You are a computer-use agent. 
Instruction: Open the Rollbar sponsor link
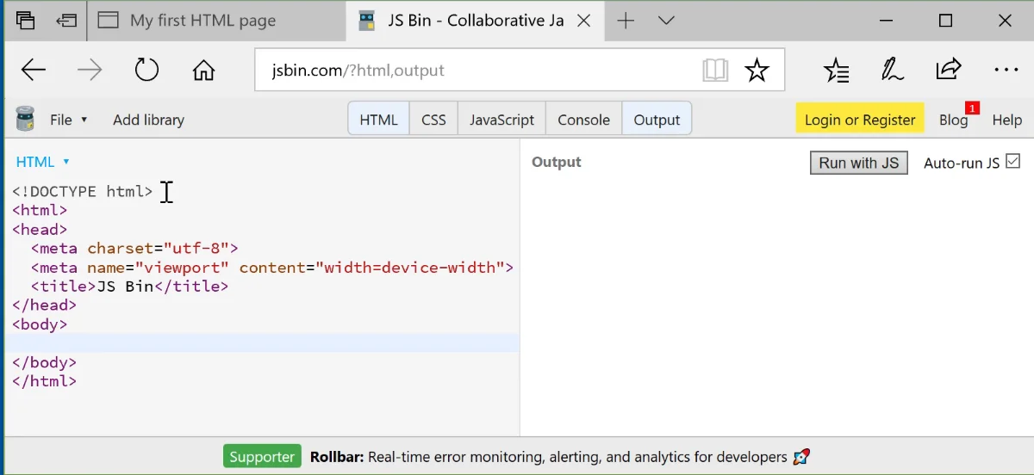click(559, 457)
